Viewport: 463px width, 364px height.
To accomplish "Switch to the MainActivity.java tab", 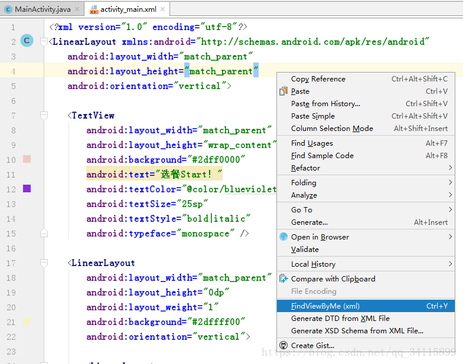I will [43, 9].
